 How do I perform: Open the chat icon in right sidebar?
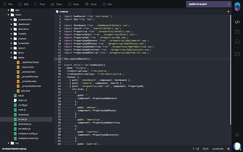coord(237,54)
